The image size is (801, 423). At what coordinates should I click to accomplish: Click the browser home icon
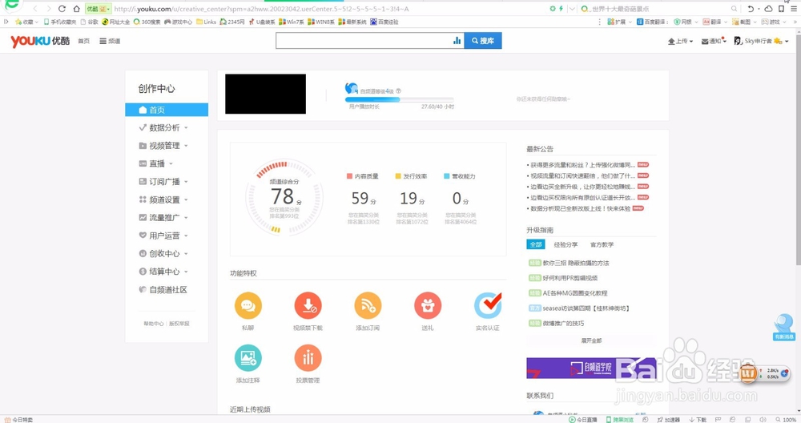pyautogui.click(x=77, y=9)
